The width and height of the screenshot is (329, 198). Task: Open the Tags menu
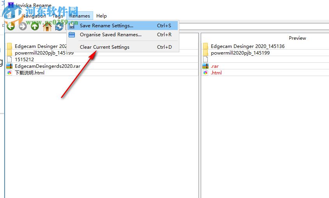57,16
